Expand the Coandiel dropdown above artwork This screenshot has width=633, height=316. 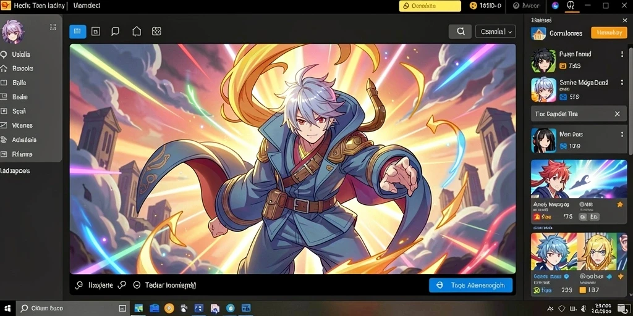(x=495, y=31)
